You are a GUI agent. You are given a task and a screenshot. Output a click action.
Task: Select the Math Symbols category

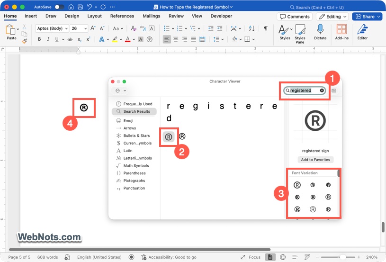136,165
